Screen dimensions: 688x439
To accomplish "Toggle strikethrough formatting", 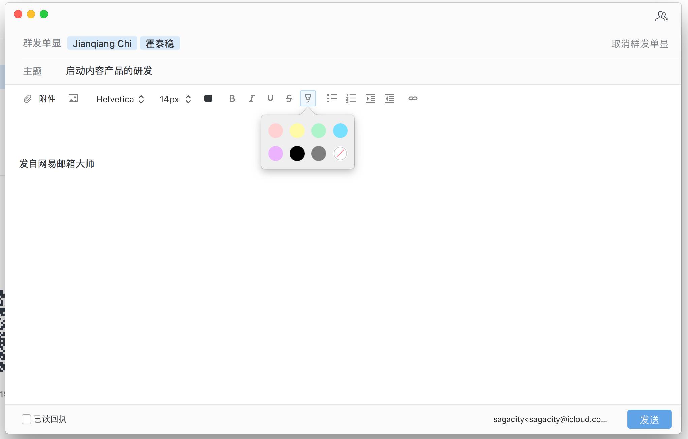I will [289, 98].
